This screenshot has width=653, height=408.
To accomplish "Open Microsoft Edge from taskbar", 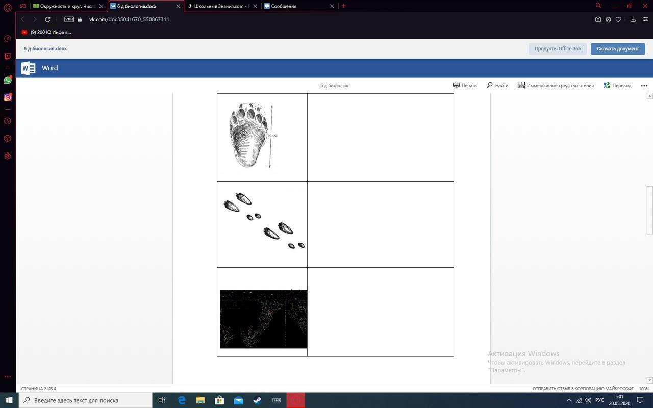I will pyautogui.click(x=182, y=400).
